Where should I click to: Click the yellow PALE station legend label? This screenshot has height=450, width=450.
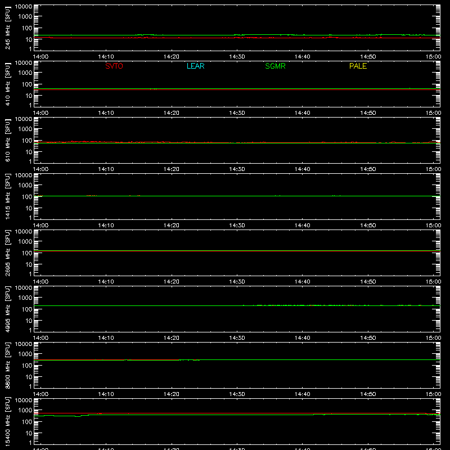click(358, 66)
